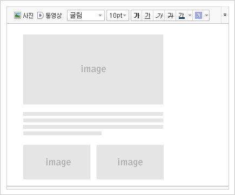The height and width of the screenshot is (195, 235).
Task: Expand the toolbar with more options arrow
Action: (x=225, y=15)
